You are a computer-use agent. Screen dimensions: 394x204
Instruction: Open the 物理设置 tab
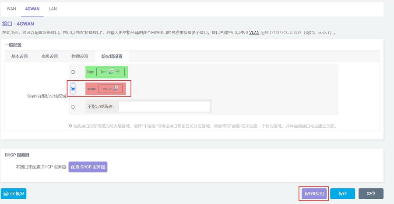pyautogui.click(x=80, y=57)
